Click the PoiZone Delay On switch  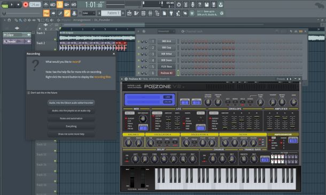pyautogui.click(x=127, y=159)
